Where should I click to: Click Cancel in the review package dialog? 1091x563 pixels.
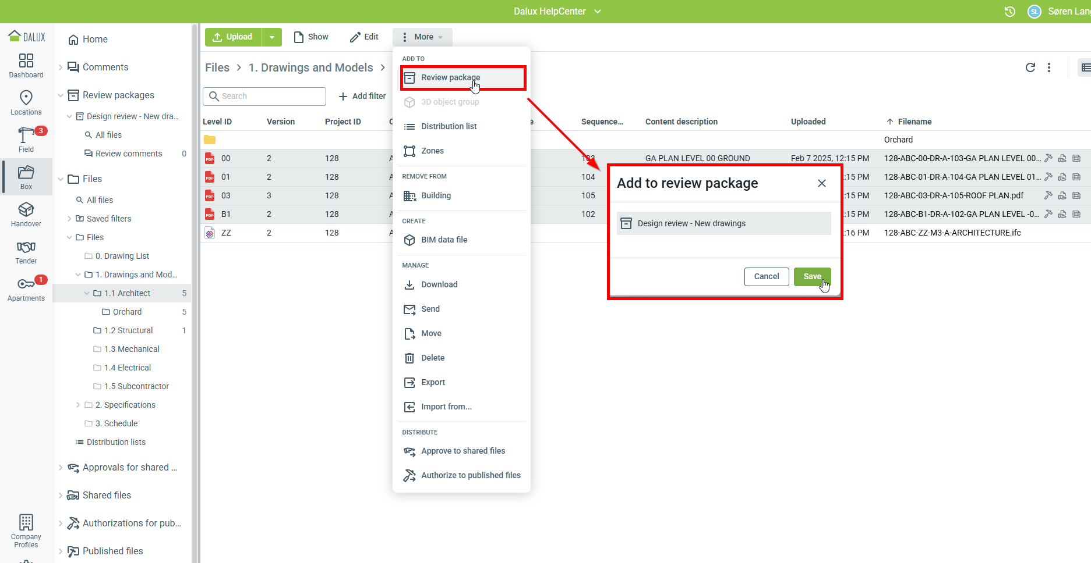(766, 276)
